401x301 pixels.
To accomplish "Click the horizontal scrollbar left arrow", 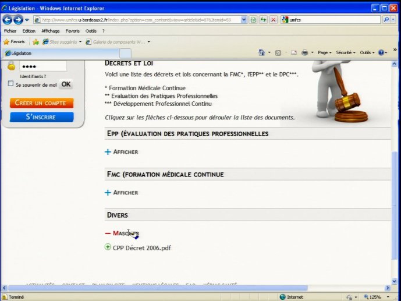I will 4,288.
